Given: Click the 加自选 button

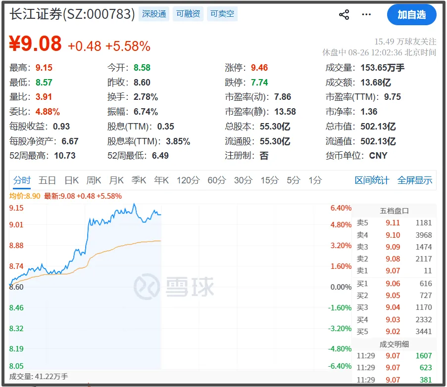Looking at the screenshot, I should coord(412,14).
